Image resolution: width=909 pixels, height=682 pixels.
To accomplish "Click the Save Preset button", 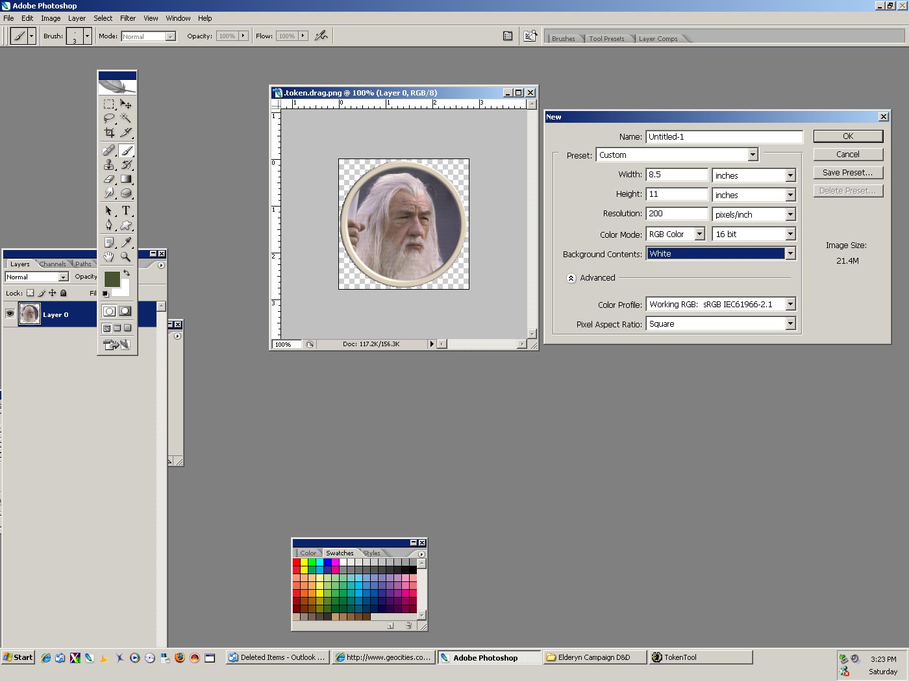I will 848,173.
